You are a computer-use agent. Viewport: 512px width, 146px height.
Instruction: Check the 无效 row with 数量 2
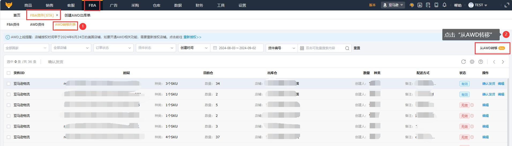click(x=9, y=116)
